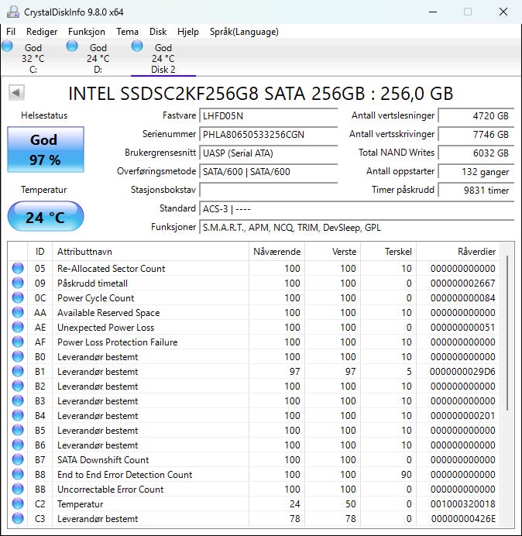522x536 pixels.
Task: Open the Funksjon menu
Action: (87, 32)
